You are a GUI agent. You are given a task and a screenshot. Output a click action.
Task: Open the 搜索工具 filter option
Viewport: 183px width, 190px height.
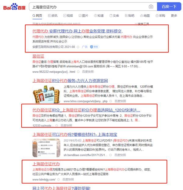click(x=142, y=24)
